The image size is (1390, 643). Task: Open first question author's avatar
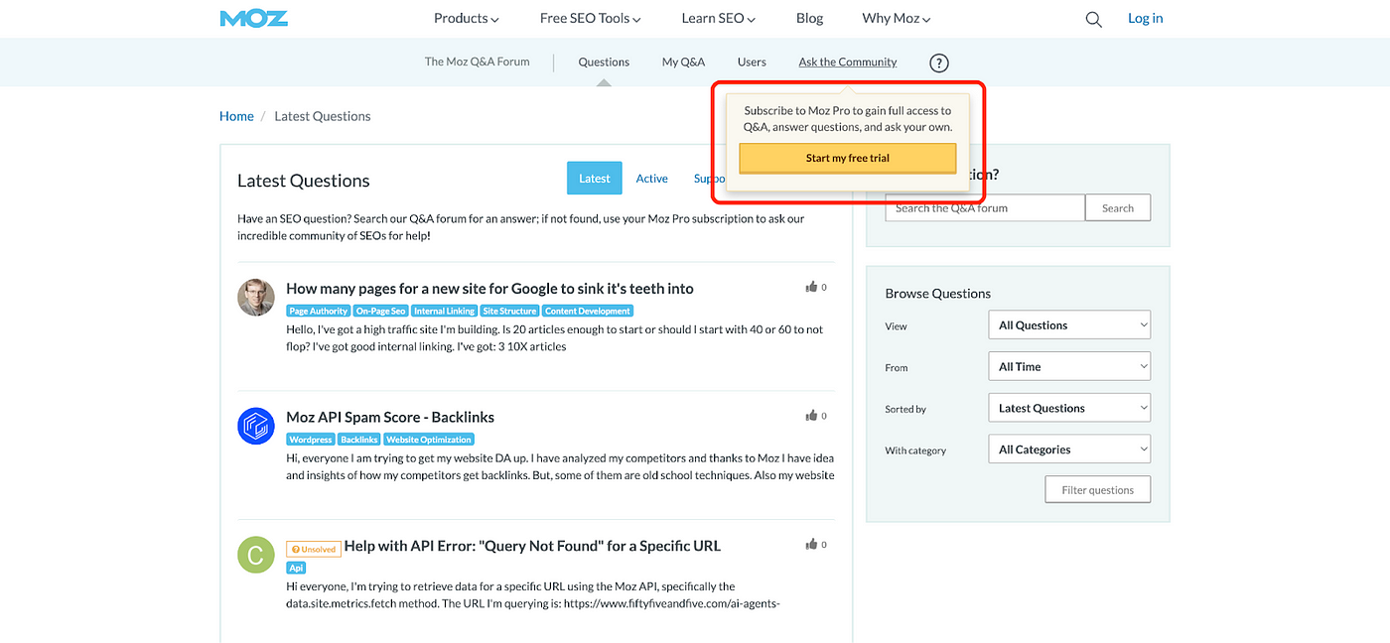[x=255, y=298]
